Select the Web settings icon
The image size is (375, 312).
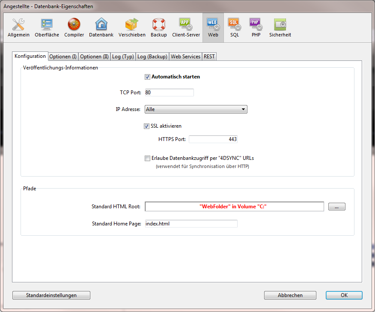[x=213, y=28]
